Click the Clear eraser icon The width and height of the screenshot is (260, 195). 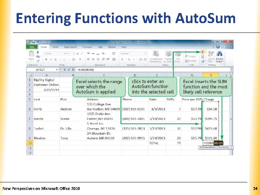click(203, 61)
